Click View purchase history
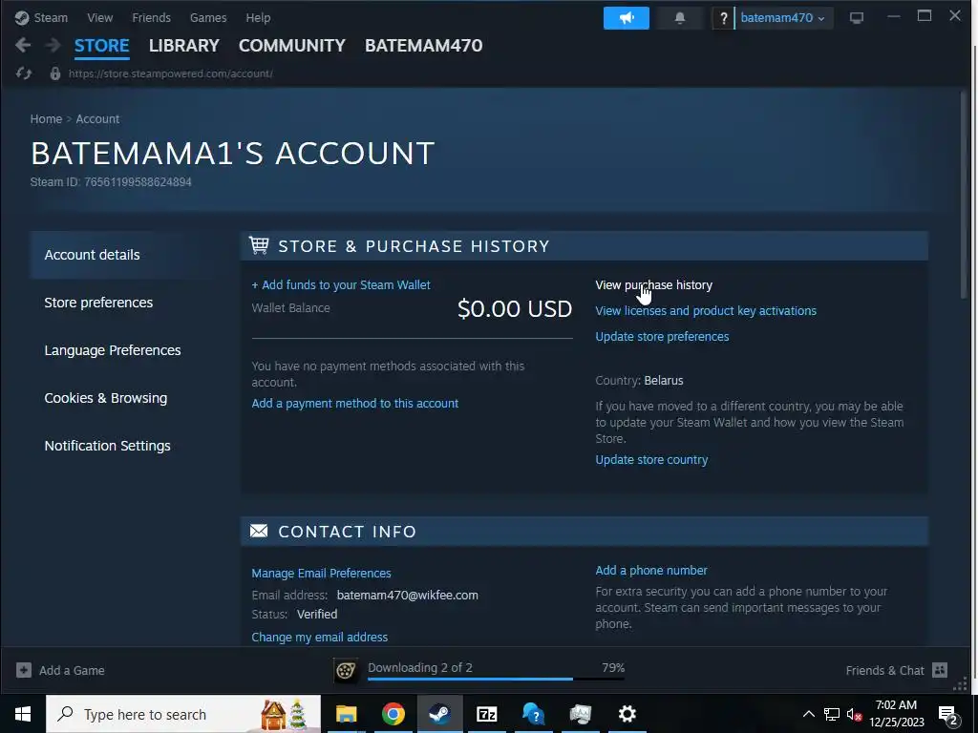The image size is (978, 733). (653, 284)
